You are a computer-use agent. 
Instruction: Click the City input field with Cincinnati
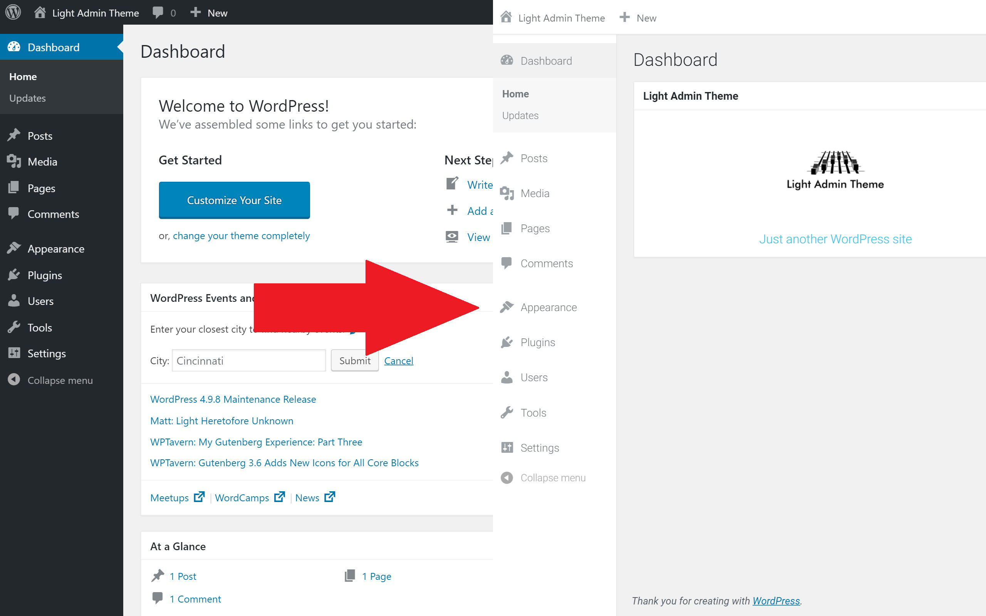pos(249,361)
